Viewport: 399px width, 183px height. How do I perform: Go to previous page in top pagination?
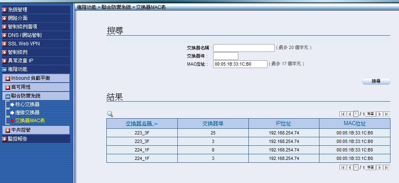[x=349, y=114]
